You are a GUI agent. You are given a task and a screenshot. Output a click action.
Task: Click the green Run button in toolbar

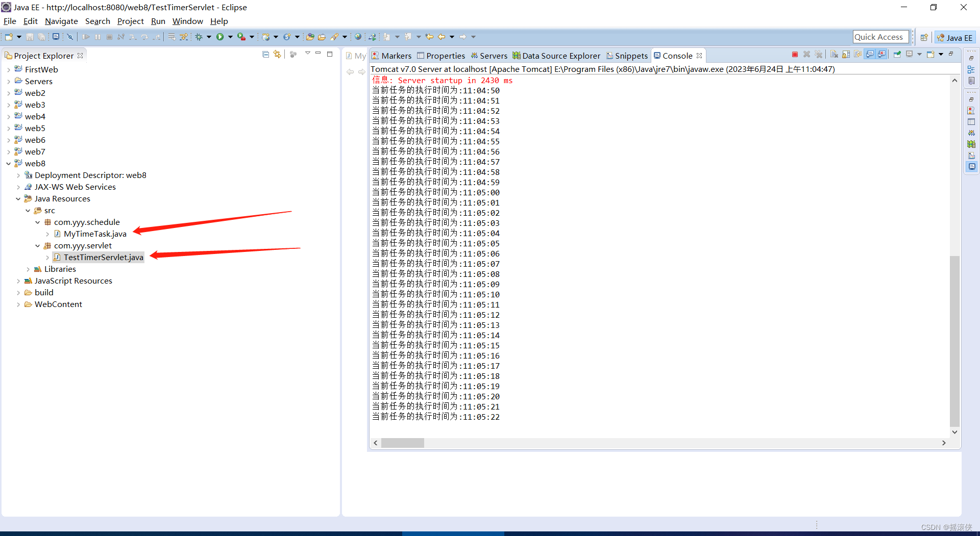tap(220, 37)
